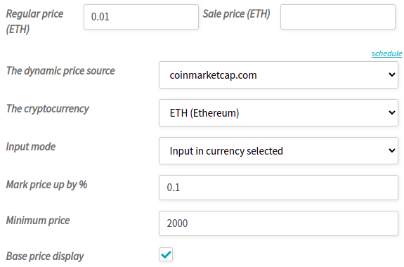404x267 pixels.
Task: Open the schedule link
Action: [x=386, y=53]
